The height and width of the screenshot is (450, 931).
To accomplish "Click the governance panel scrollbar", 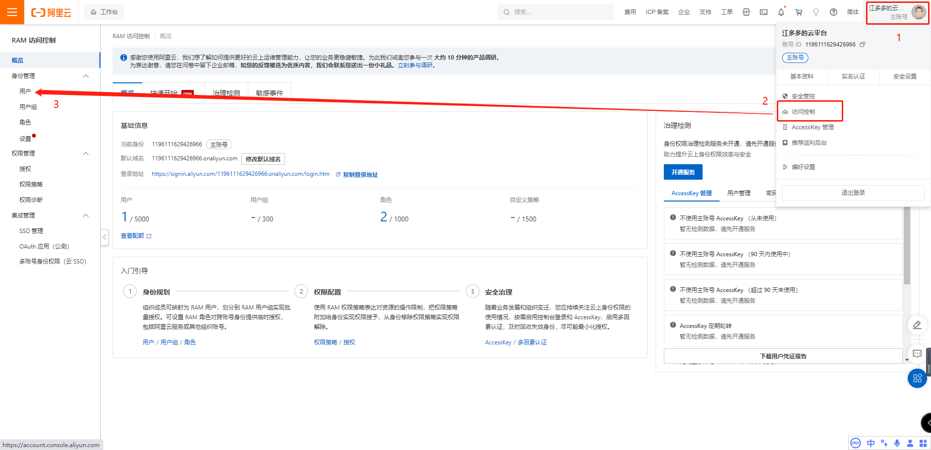I will tap(907, 246).
